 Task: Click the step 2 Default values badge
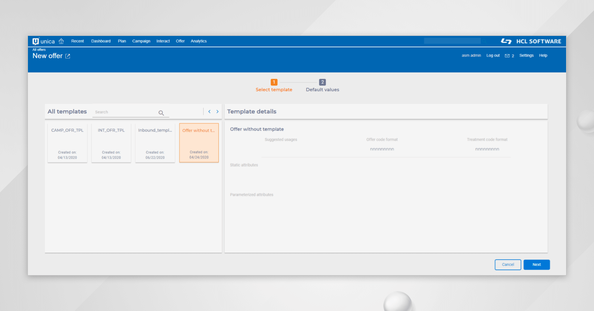322,82
